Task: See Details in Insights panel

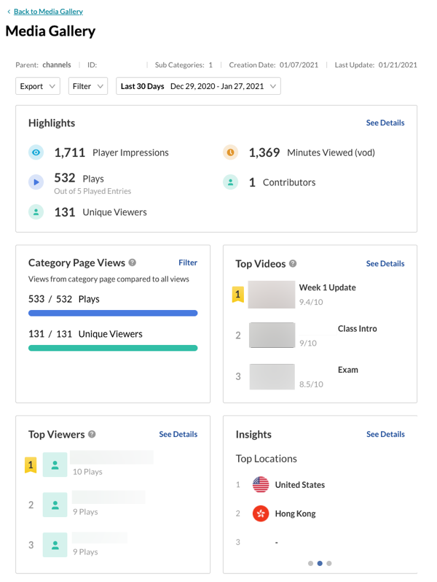Action: pos(385,434)
